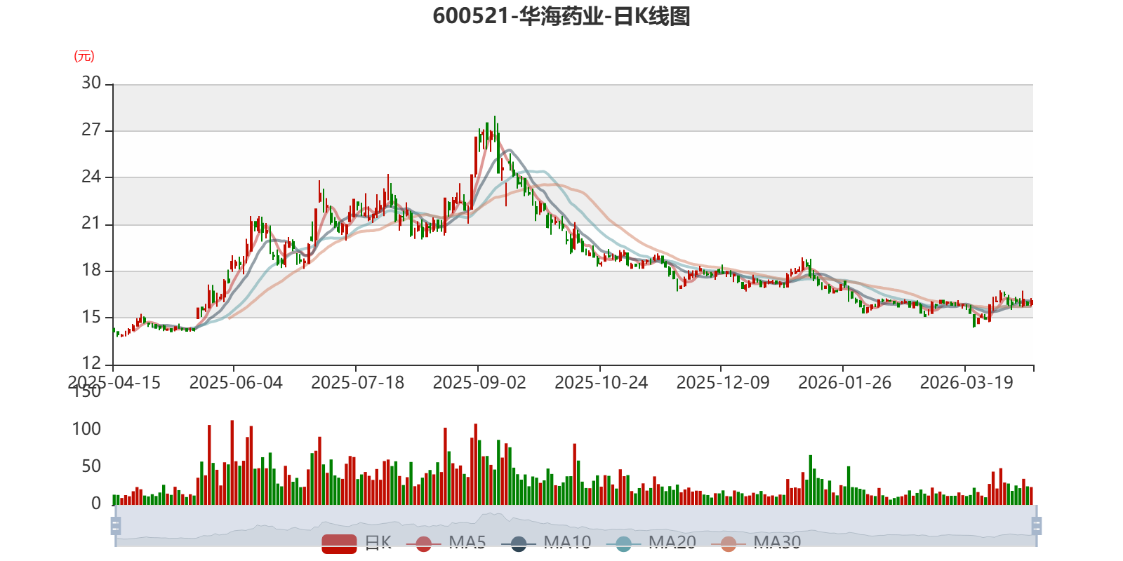Image resolution: width=1123 pixels, height=561 pixels.
Task: Toggle the MA30 line in the legend
Action: pyautogui.click(x=756, y=543)
